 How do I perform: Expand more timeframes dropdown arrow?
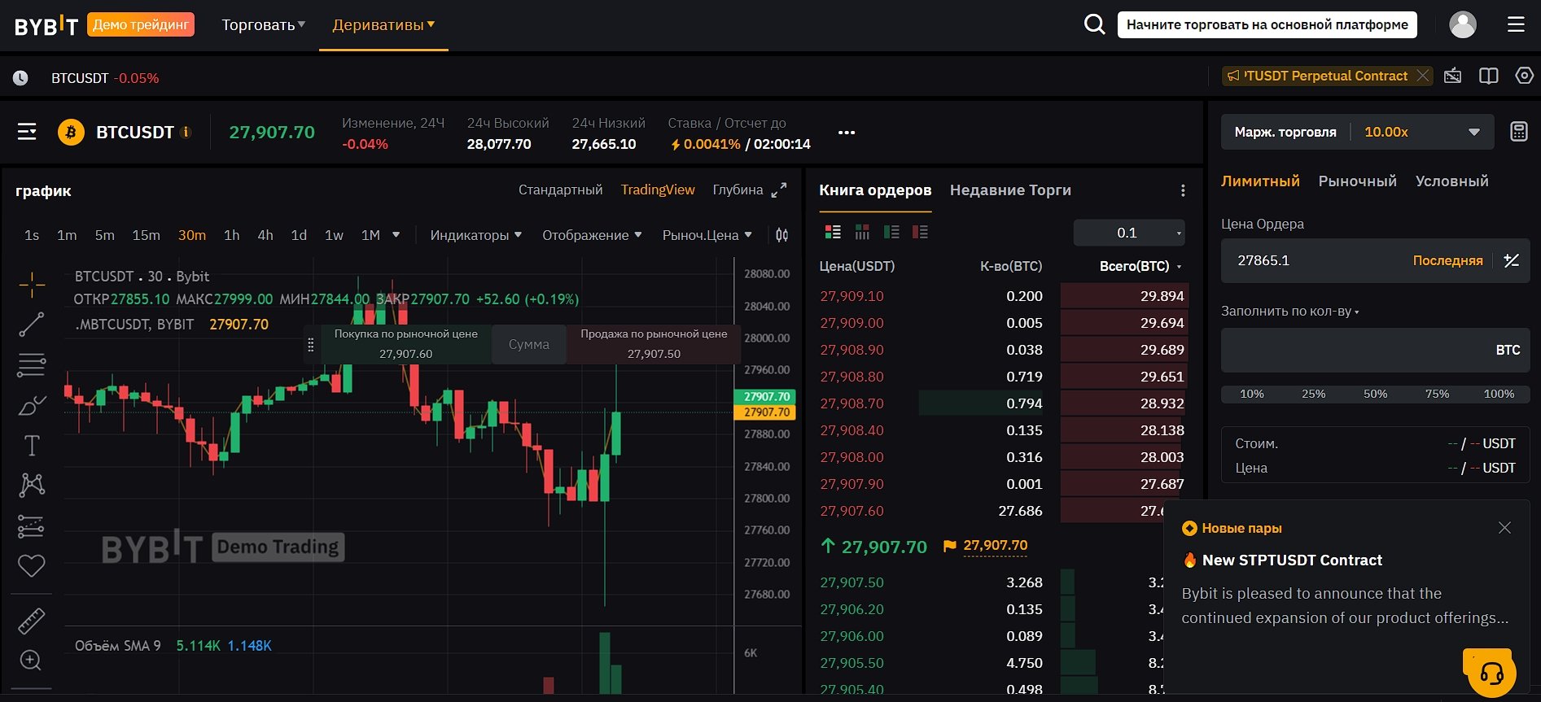(396, 235)
